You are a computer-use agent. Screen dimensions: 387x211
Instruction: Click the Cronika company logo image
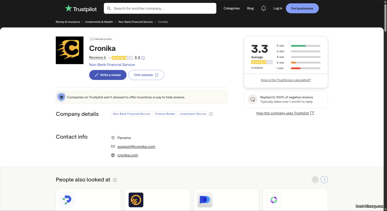click(x=70, y=50)
